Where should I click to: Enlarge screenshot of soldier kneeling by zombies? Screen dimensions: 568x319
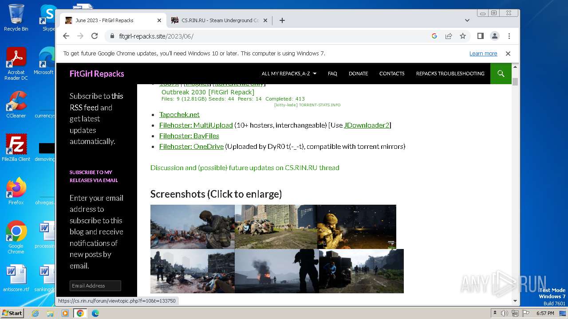193,226
